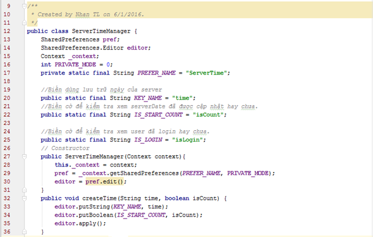Collapse the ServerTimeManager constructor at line 27
The width and height of the screenshot is (373, 237).
click(25, 156)
